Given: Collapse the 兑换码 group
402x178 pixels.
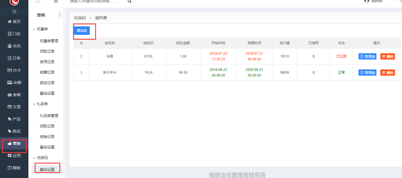Looking at the screenshot, I should (40, 158).
